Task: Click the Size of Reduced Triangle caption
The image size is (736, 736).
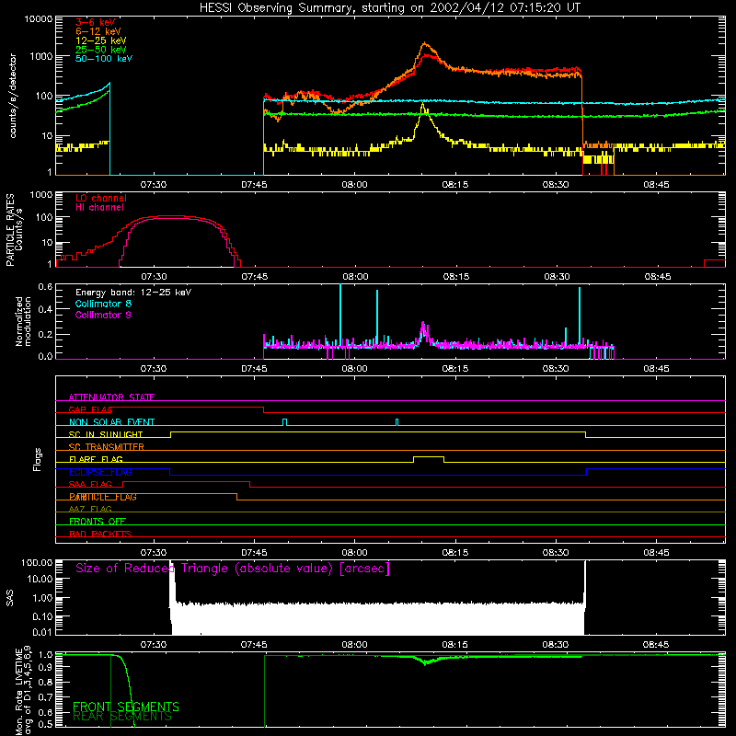Action: click(x=233, y=569)
